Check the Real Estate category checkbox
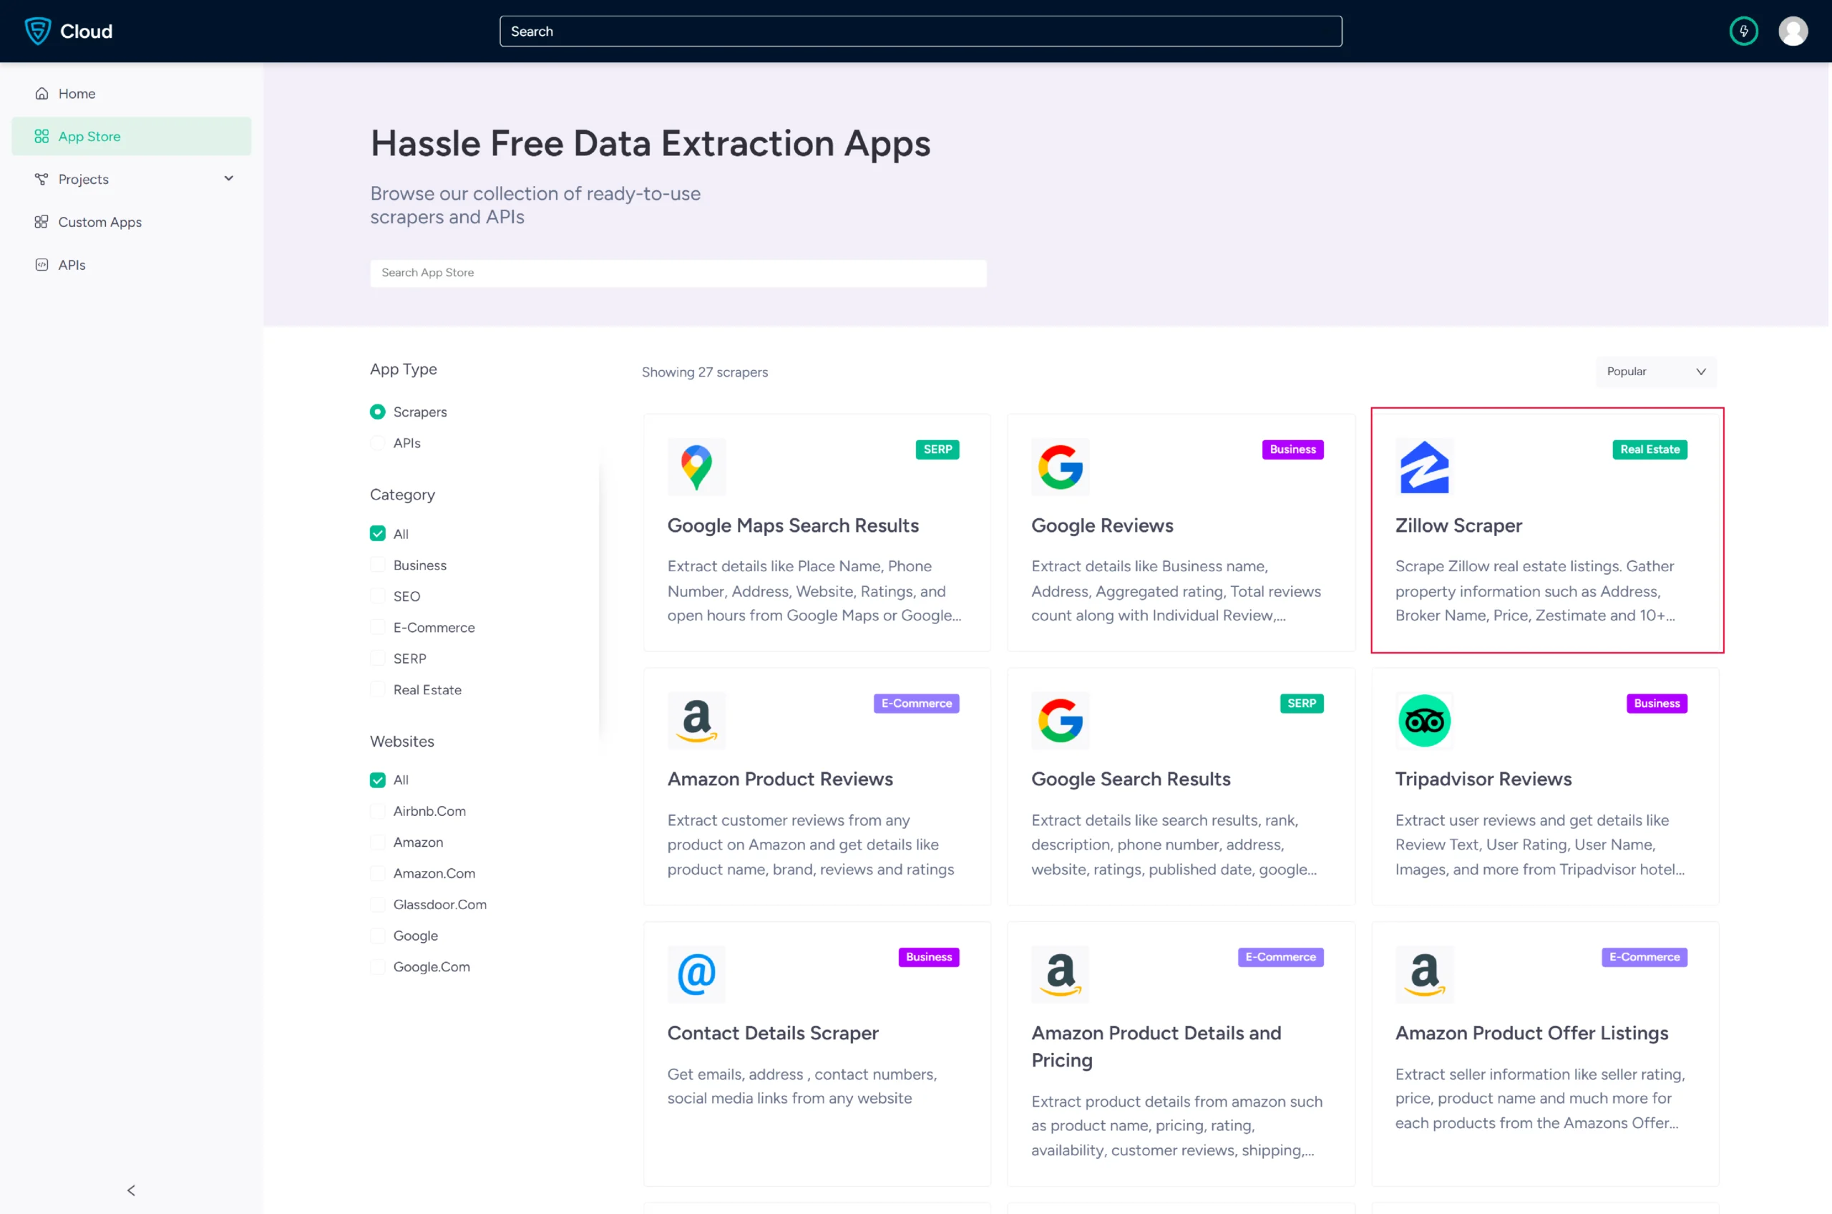The width and height of the screenshot is (1832, 1214). (x=378, y=689)
